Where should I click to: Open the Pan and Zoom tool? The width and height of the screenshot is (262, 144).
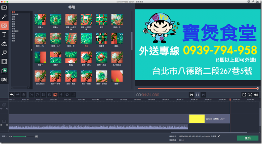click(x=4, y=53)
